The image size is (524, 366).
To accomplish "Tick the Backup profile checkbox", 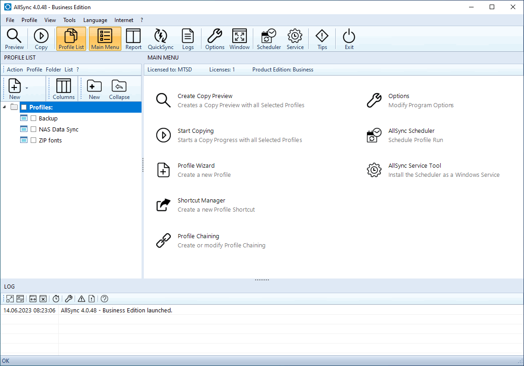I will pos(33,118).
